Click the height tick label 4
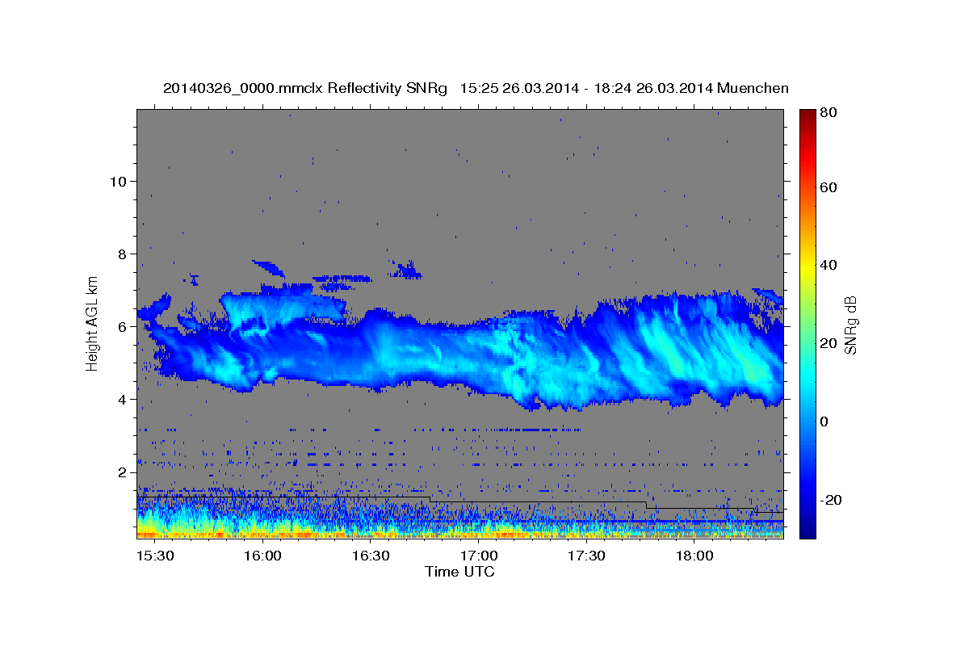This screenshot has height=646, width=969. 122,399
